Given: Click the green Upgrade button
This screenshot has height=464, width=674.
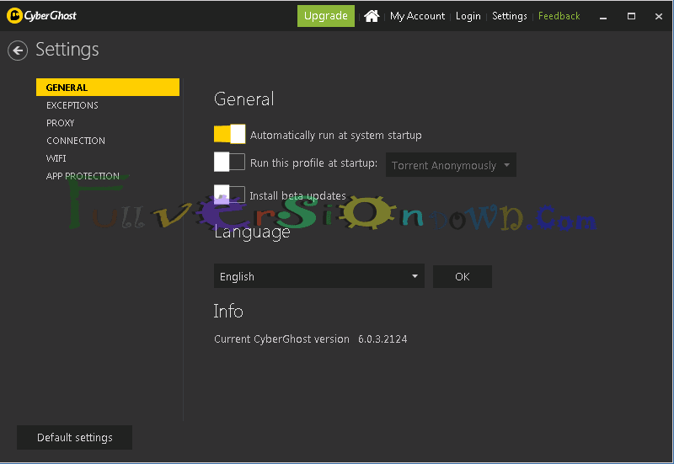Looking at the screenshot, I should [326, 16].
